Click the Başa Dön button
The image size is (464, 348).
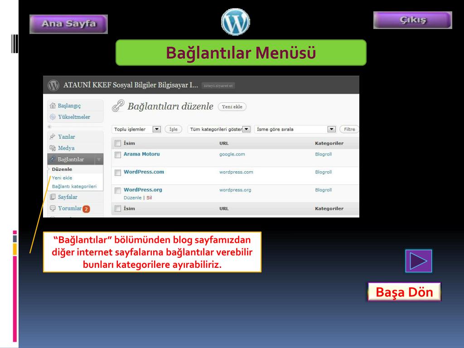(x=404, y=292)
